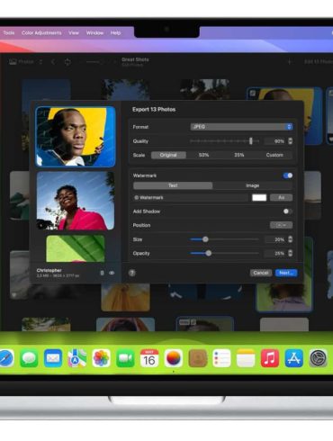
Task: Click the plus icon in main toolbar
Action: point(290,62)
